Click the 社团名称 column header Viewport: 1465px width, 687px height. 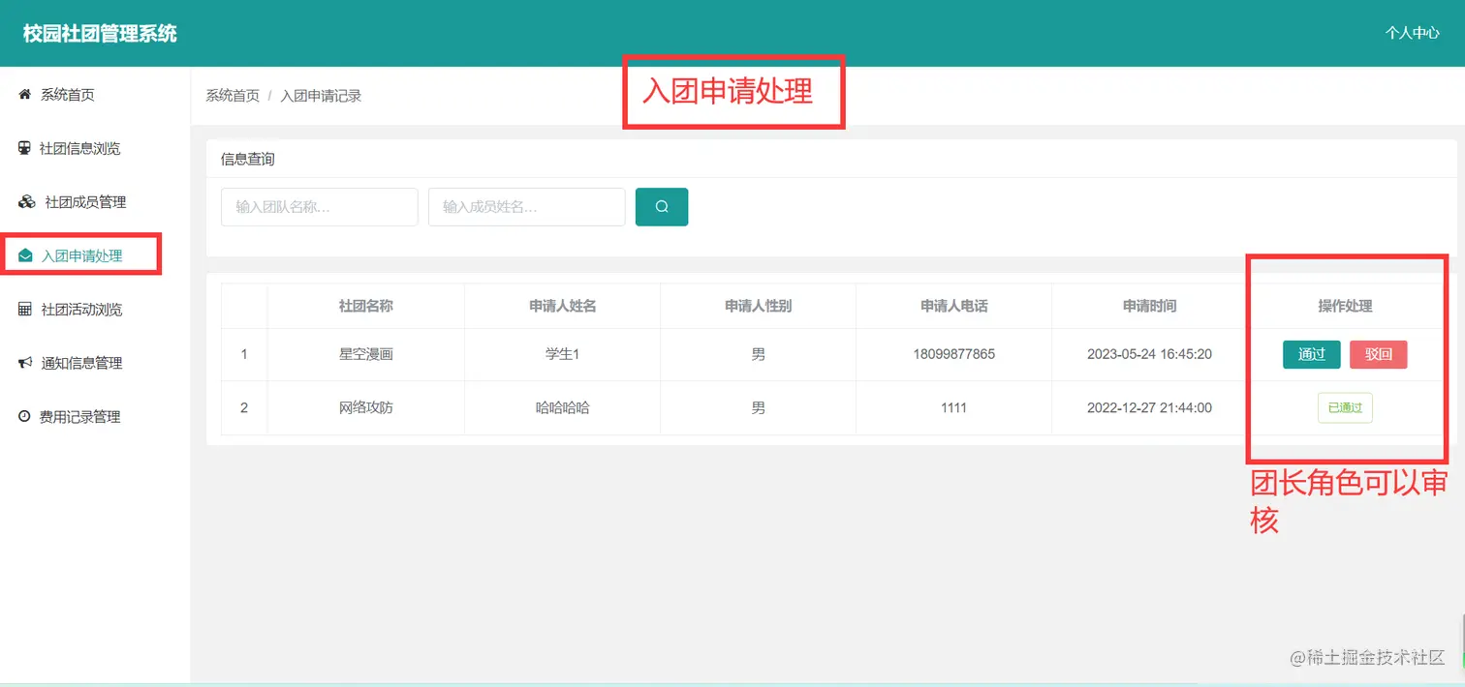point(366,306)
